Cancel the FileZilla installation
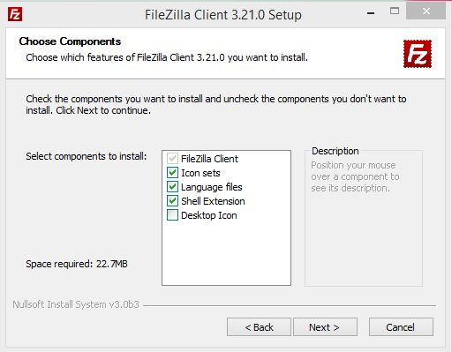This screenshot has width=452, height=352. pyautogui.click(x=401, y=326)
